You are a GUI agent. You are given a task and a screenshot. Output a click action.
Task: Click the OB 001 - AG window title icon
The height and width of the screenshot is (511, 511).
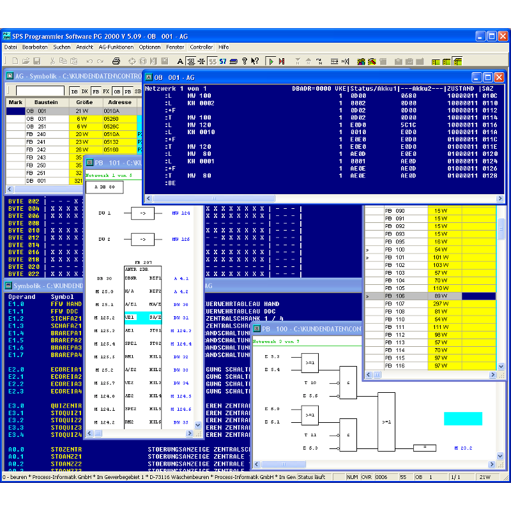click(x=149, y=77)
